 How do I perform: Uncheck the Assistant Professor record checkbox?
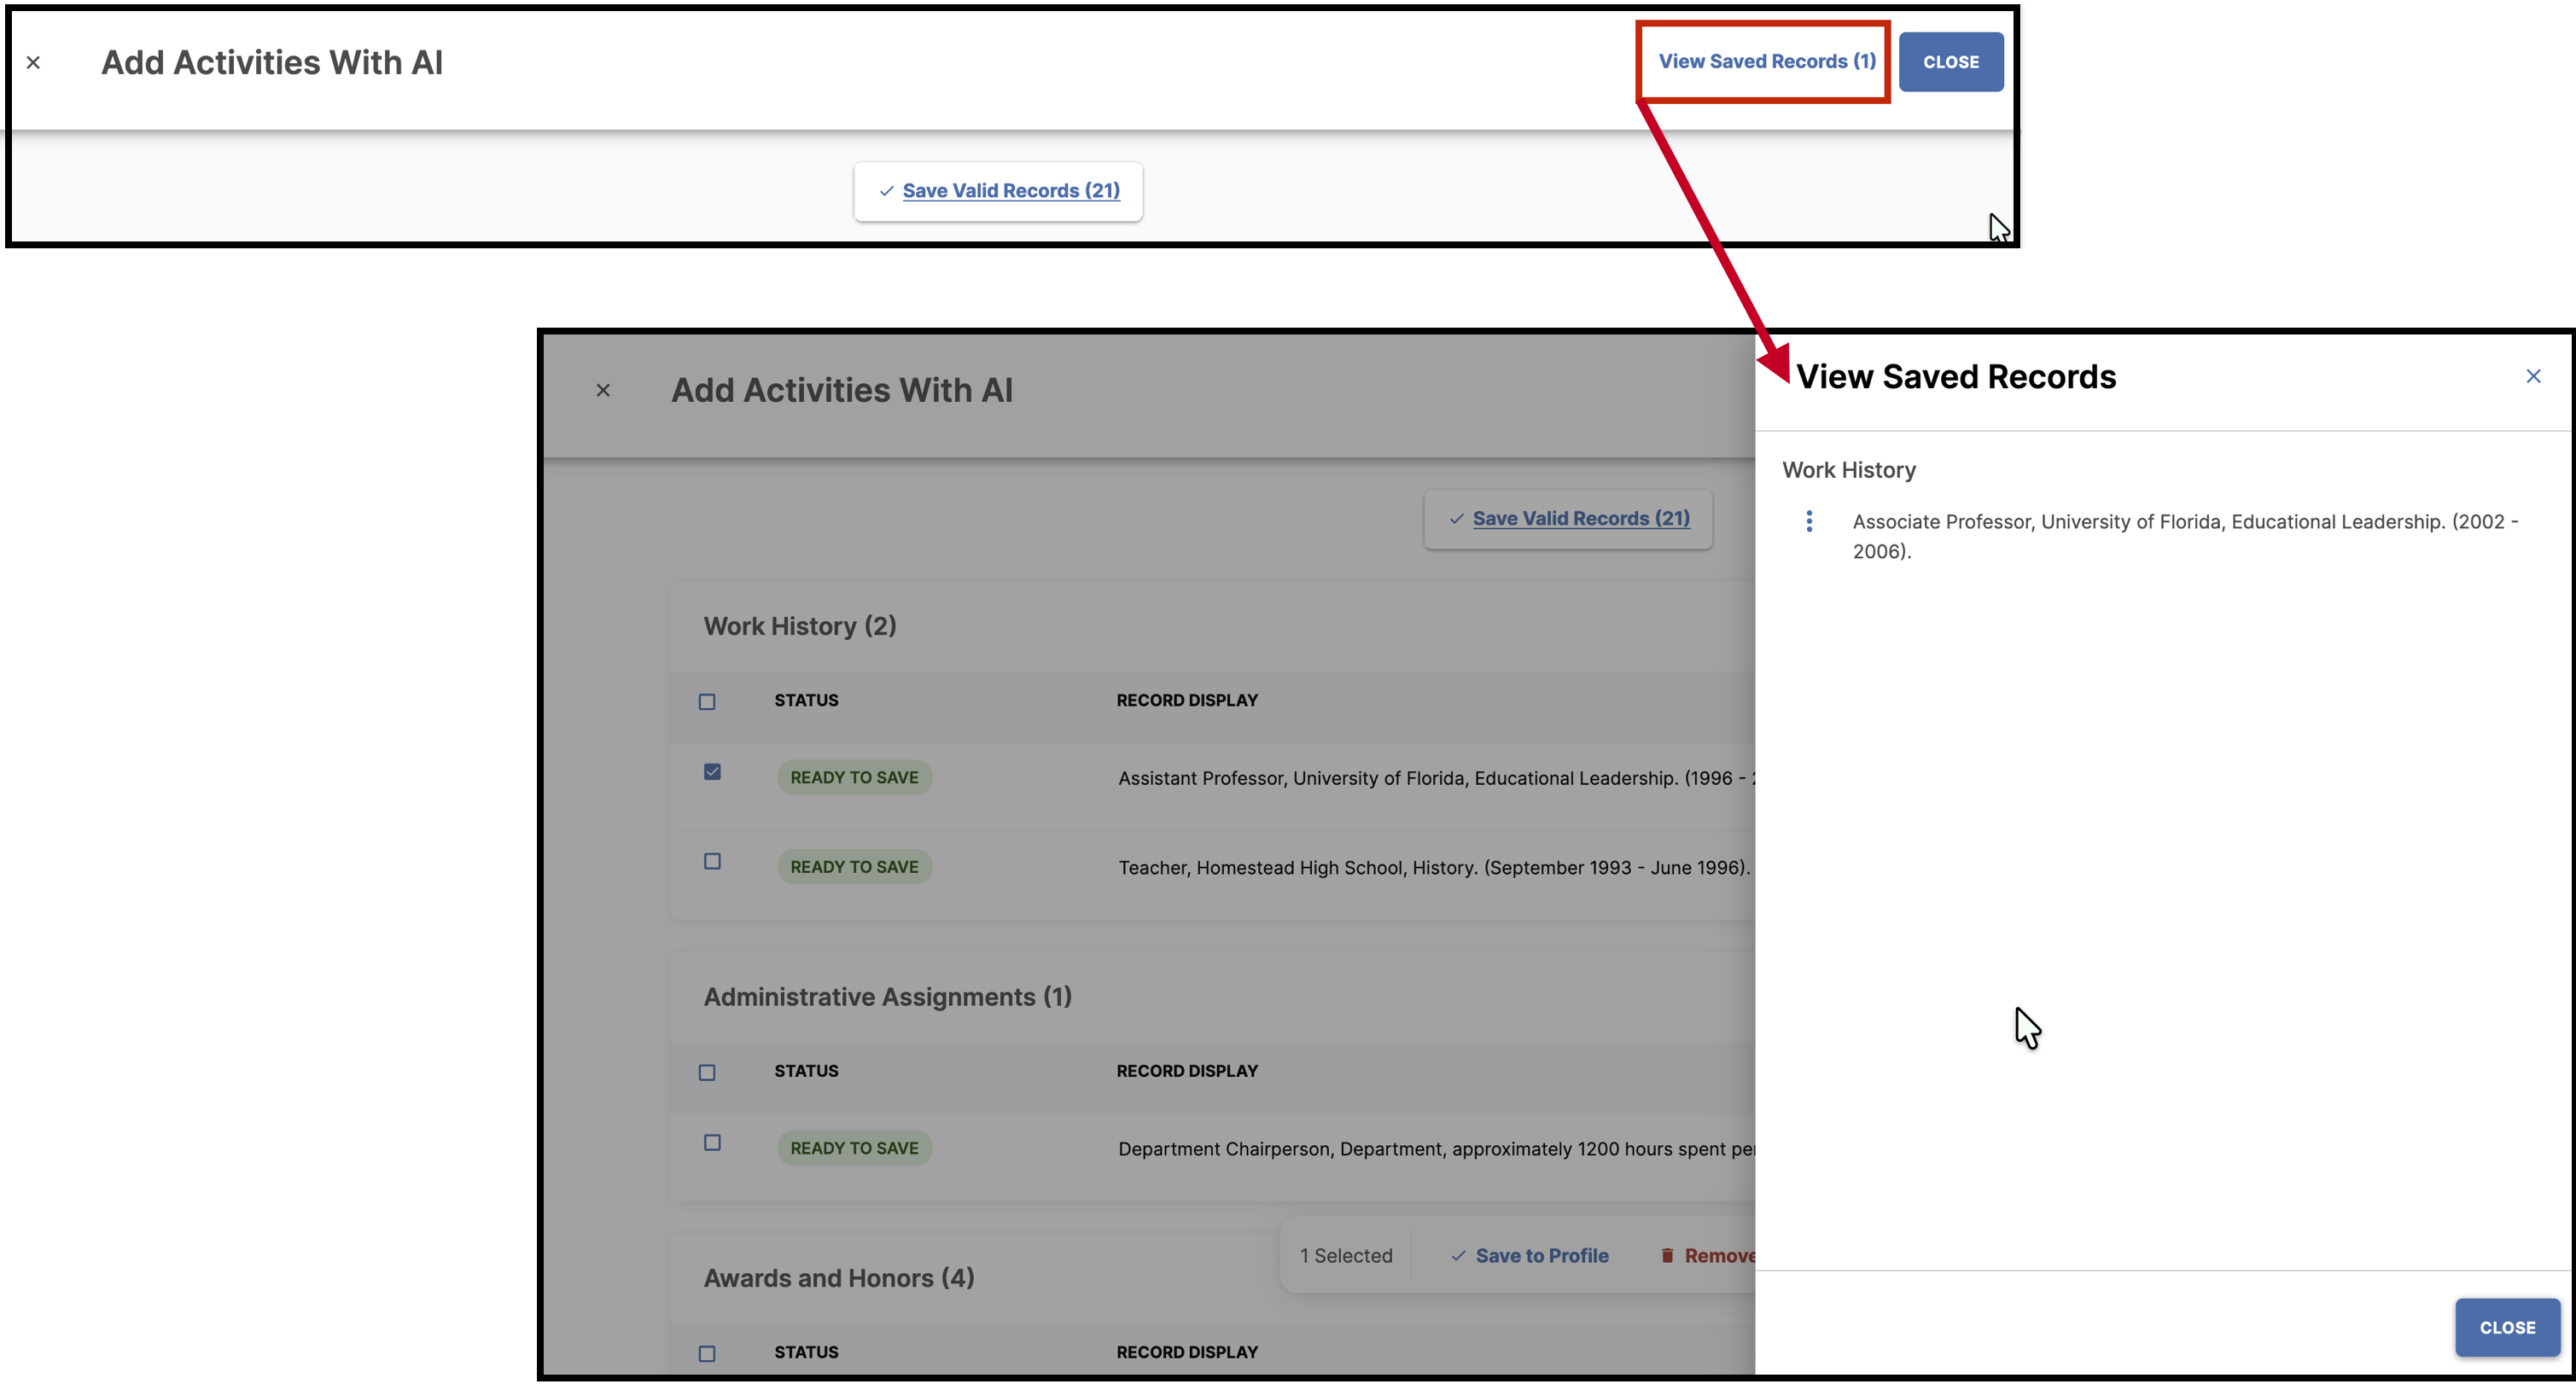pos(712,772)
